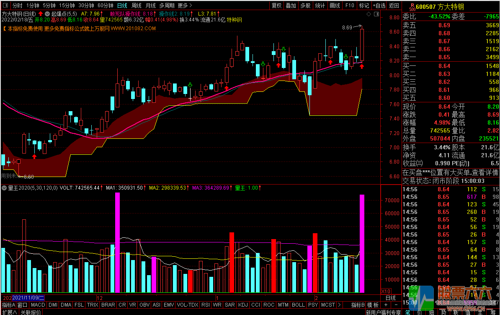Open the 统计 statistics tool

tap(320, 5)
